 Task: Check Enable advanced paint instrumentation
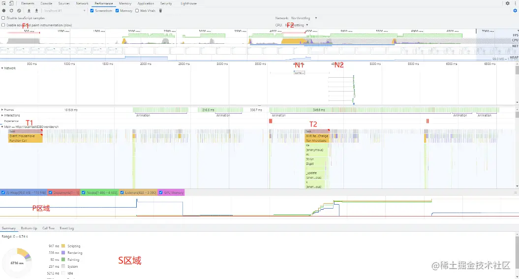3,25
